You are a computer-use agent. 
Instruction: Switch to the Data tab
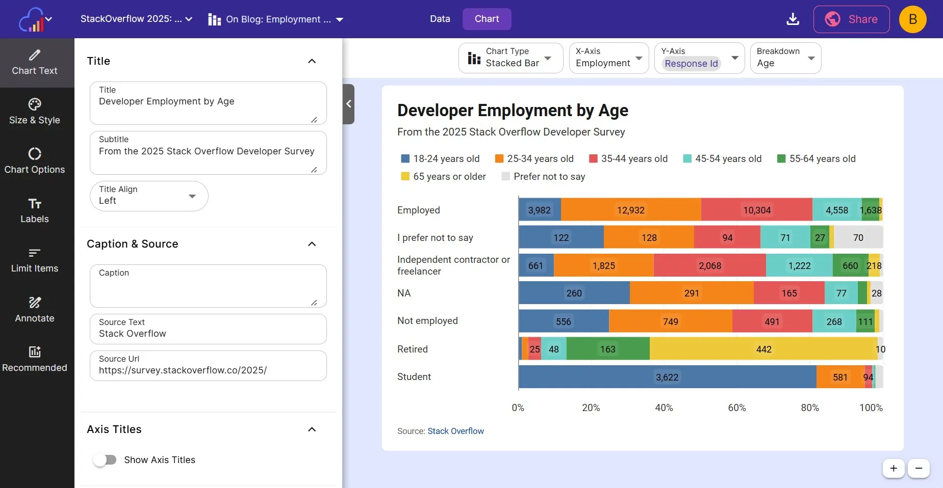440,19
